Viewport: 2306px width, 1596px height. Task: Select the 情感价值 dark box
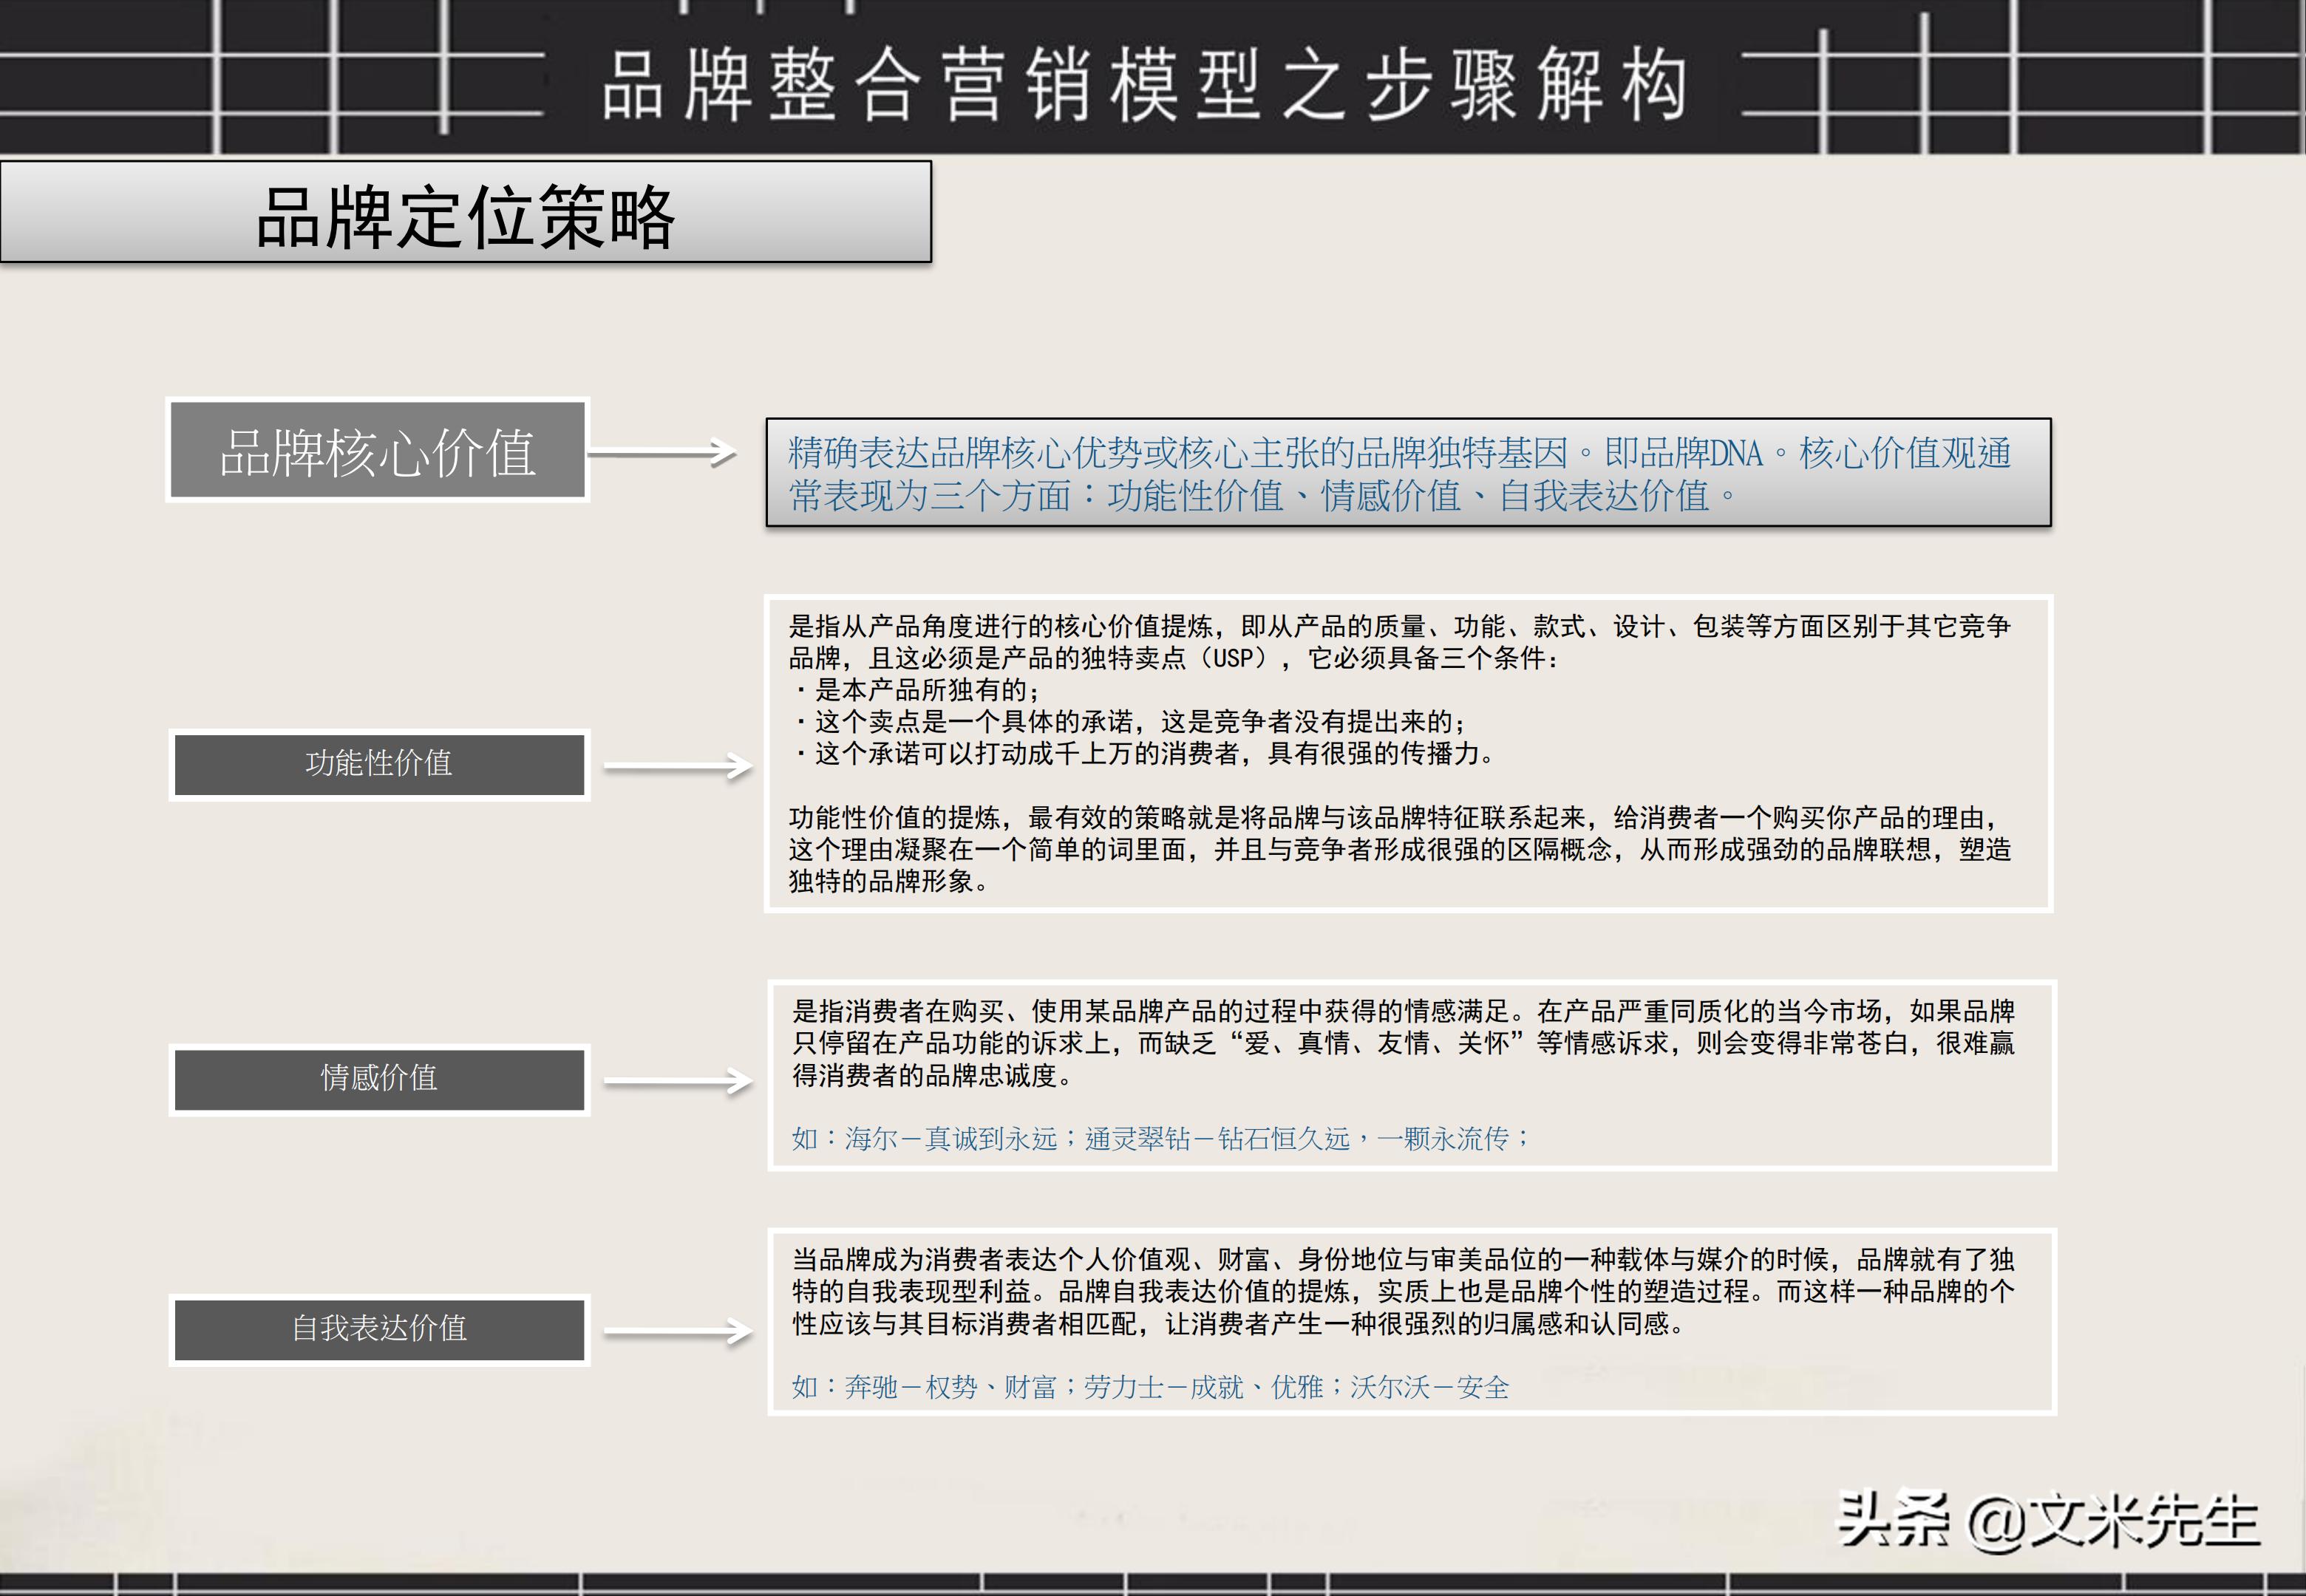(x=378, y=1080)
